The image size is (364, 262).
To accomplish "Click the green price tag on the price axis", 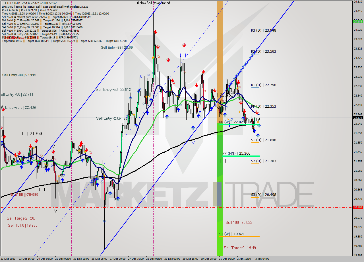I will click(x=358, y=21).
